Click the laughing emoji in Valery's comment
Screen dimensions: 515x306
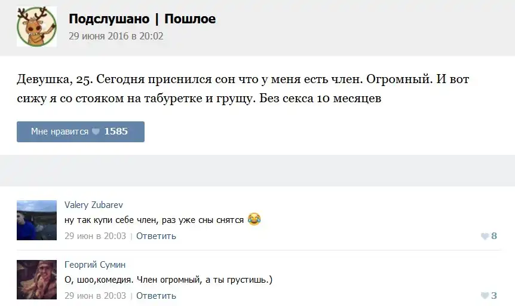click(x=255, y=219)
